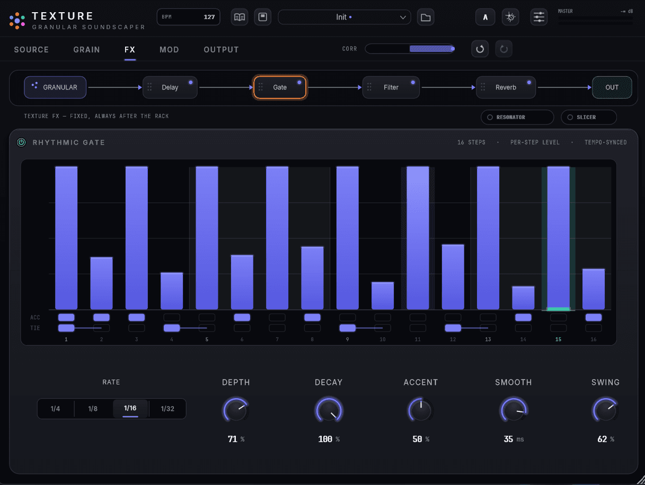This screenshot has width=645, height=485.
Task: Click the DEPTH knob
Action: click(x=236, y=410)
